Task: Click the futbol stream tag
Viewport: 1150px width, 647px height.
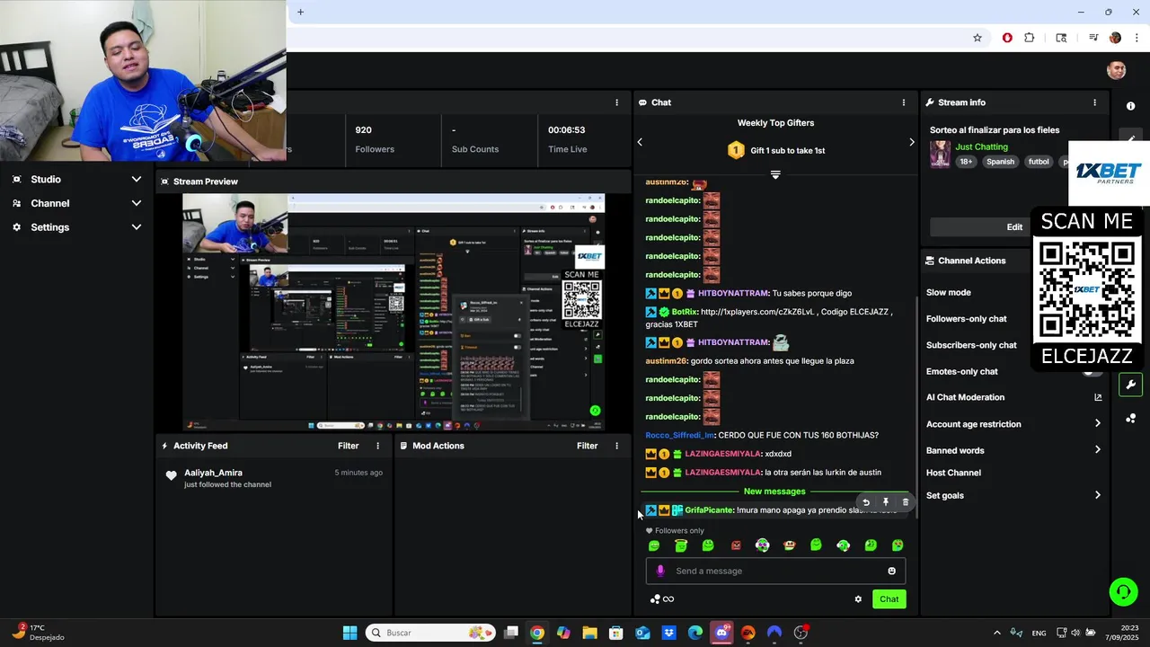Action: tap(1039, 162)
